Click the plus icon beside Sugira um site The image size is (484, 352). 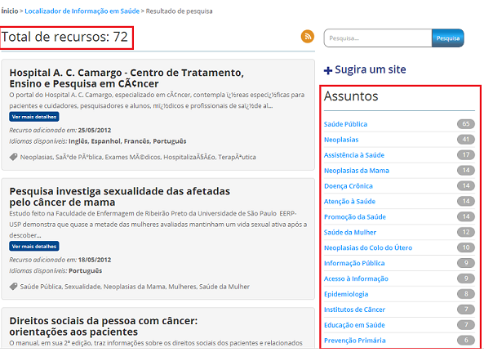(x=328, y=71)
